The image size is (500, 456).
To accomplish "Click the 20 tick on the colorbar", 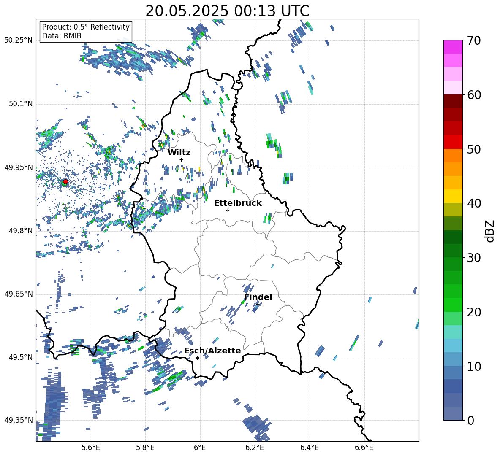I will (x=474, y=312).
